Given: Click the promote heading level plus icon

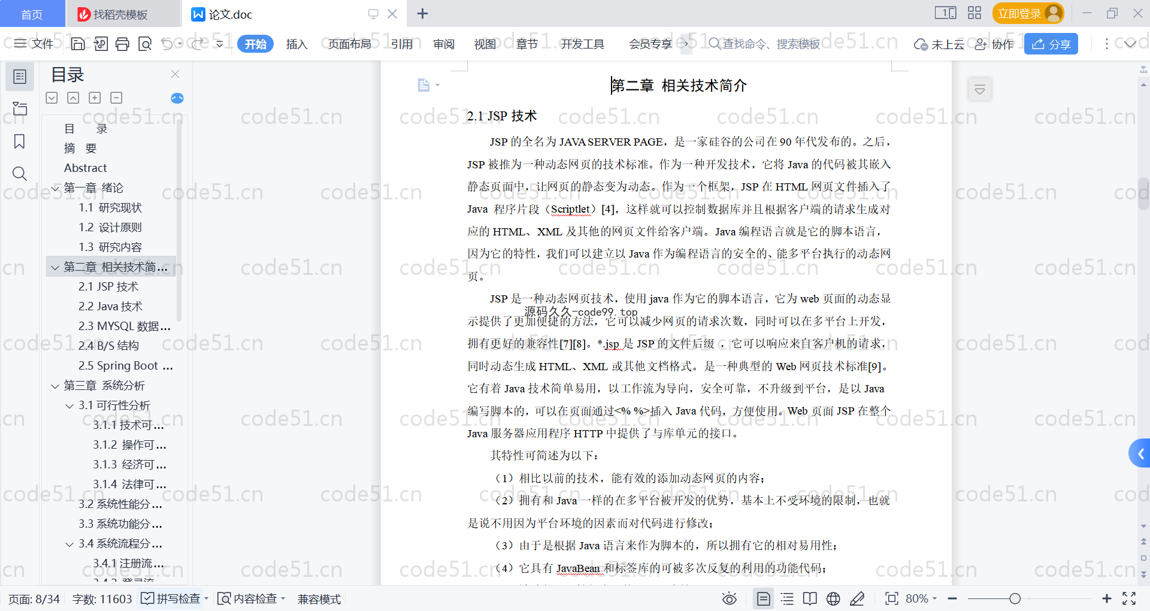Looking at the screenshot, I should pyautogui.click(x=95, y=98).
